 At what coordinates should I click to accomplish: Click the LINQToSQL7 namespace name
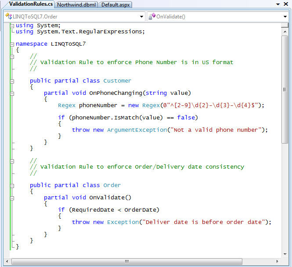click(68, 44)
